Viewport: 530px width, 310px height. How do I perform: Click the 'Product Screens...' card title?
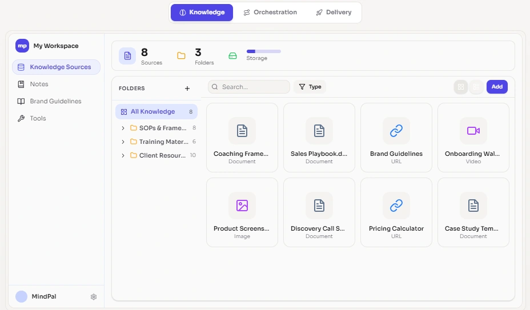coord(242,228)
